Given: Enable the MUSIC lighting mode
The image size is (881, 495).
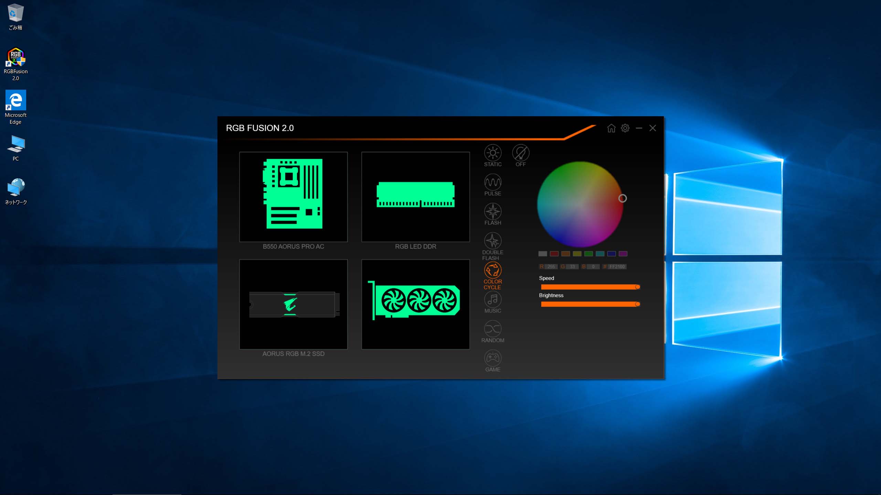Looking at the screenshot, I should tap(492, 299).
